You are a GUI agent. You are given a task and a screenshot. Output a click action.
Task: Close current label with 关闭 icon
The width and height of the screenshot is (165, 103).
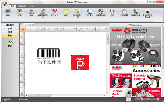[66, 13]
